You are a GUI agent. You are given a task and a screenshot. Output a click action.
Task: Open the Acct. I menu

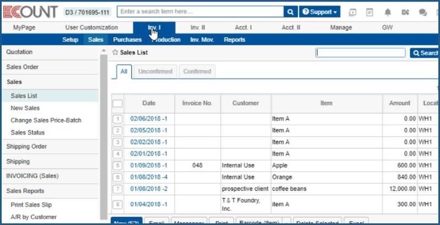pos(244,27)
